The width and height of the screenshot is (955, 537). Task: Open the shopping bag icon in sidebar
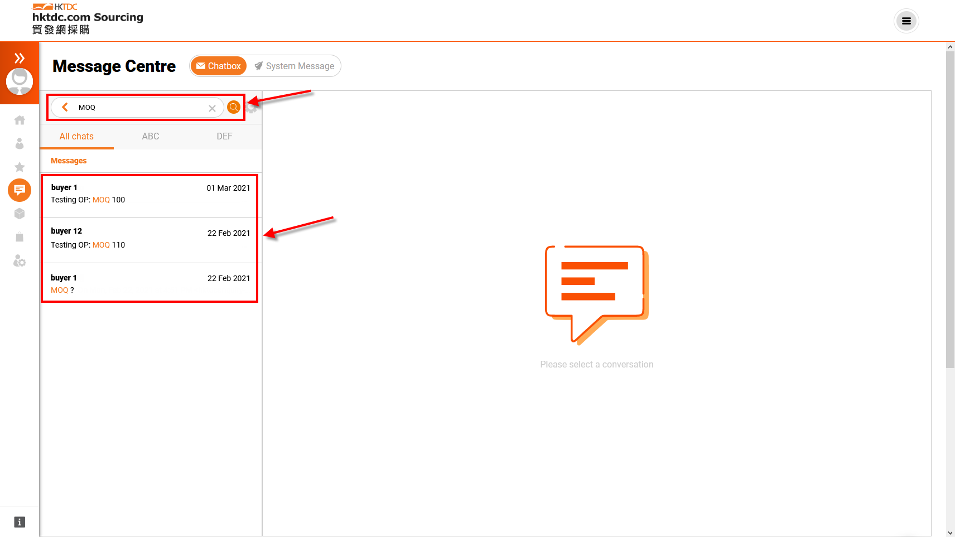click(x=20, y=237)
